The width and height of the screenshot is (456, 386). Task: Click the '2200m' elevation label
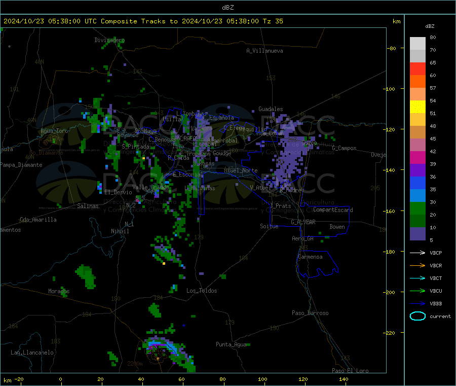coord(135,364)
